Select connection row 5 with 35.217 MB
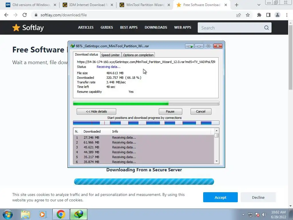 point(144,157)
